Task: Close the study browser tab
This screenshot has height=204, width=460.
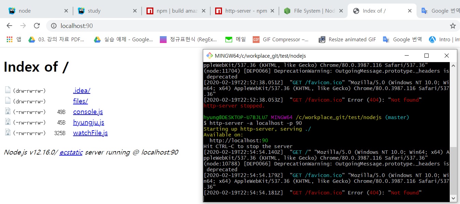Action: pyautogui.click(x=135, y=11)
